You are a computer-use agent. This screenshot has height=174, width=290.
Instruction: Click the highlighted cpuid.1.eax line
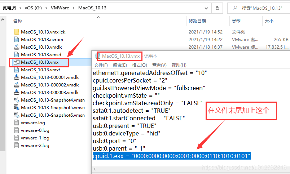pos(172,156)
